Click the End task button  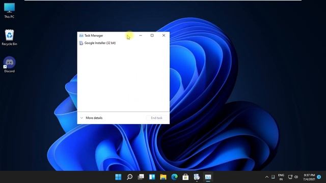coord(156,118)
